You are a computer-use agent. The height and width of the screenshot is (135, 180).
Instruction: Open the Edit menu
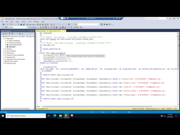[x=7, y=22]
